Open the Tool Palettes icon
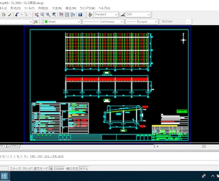This screenshot has height=181, width=219. coord(73,15)
